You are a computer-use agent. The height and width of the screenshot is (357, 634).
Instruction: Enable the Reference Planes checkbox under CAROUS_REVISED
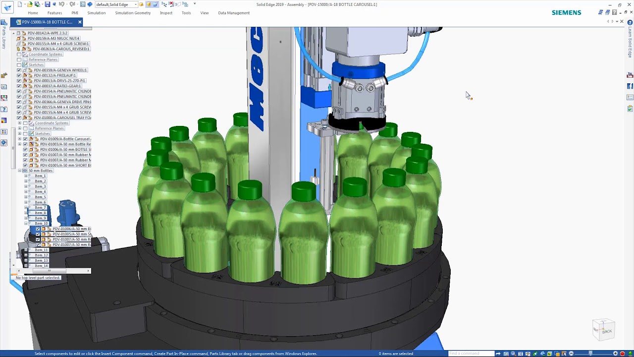pos(19,59)
